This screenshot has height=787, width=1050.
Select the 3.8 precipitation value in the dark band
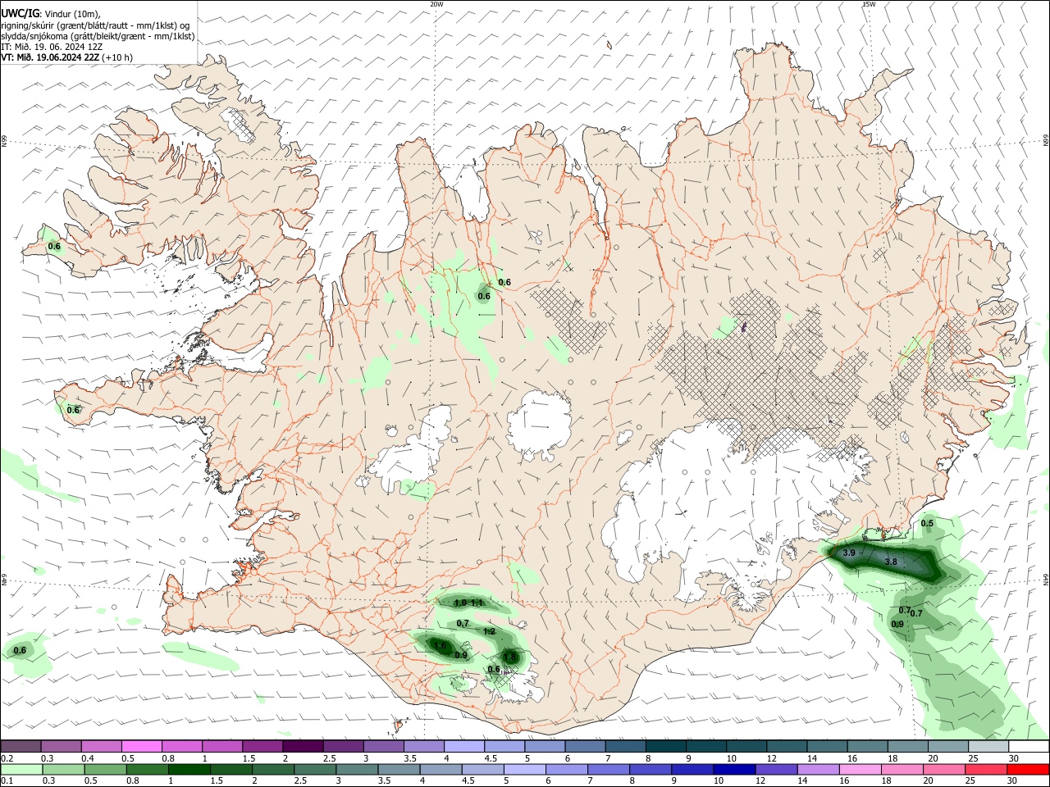tap(890, 562)
